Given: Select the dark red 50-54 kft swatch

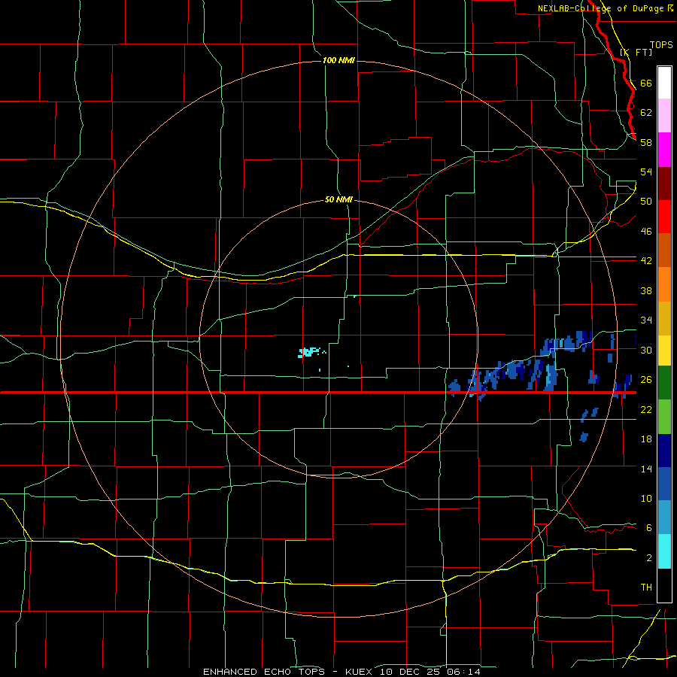Looking at the screenshot, I should click(664, 184).
